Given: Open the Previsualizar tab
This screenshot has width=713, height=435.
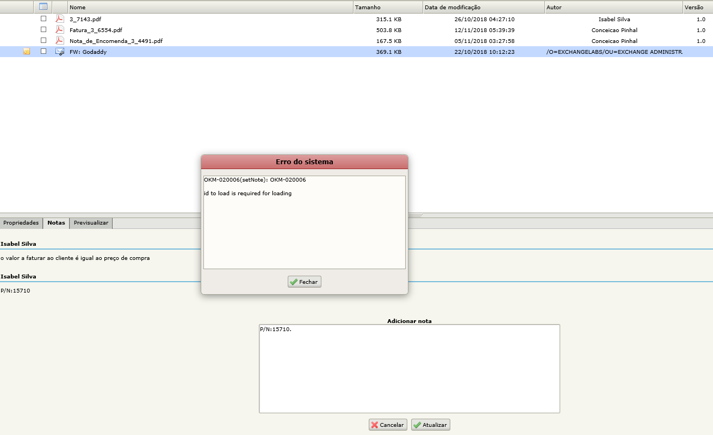Looking at the screenshot, I should 91,223.
